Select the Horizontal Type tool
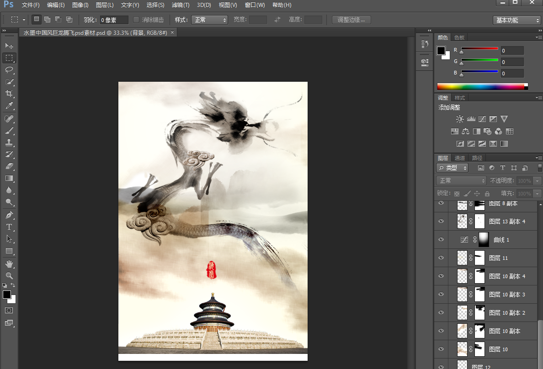 pos(9,227)
